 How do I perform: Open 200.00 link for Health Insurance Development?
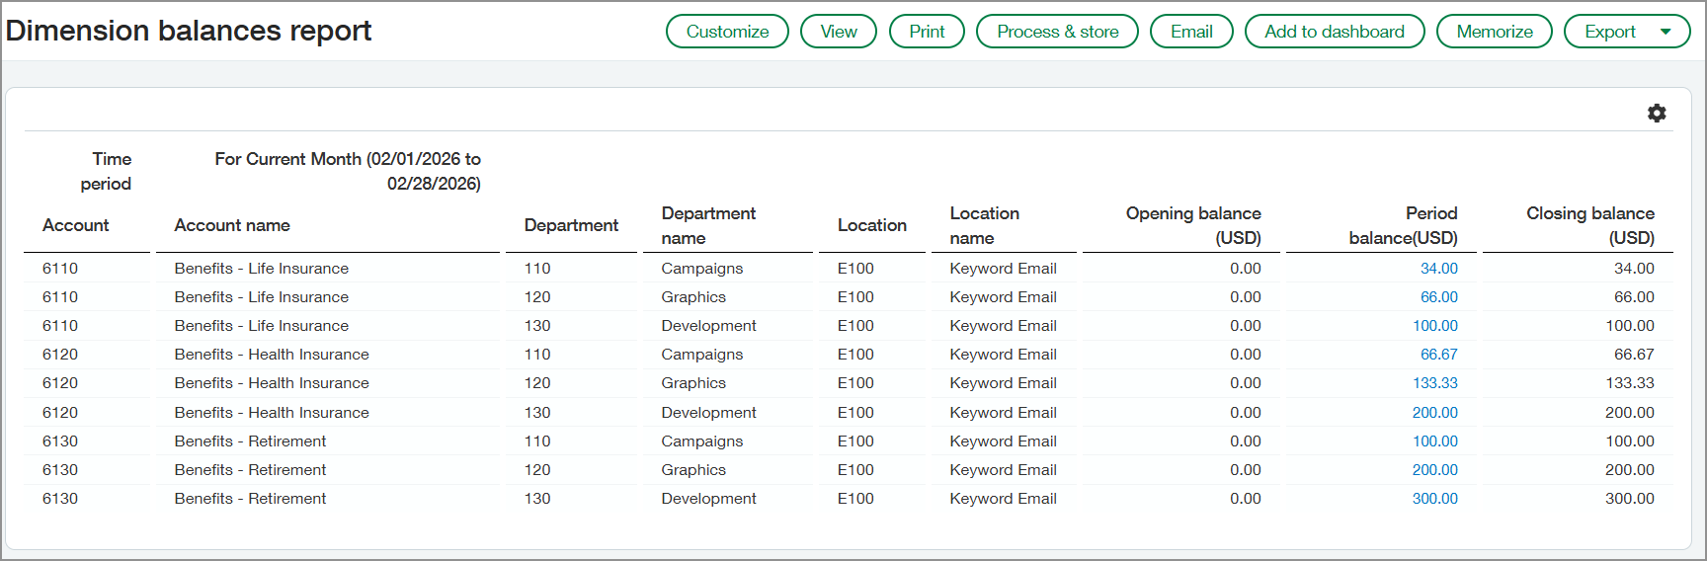click(x=1434, y=413)
